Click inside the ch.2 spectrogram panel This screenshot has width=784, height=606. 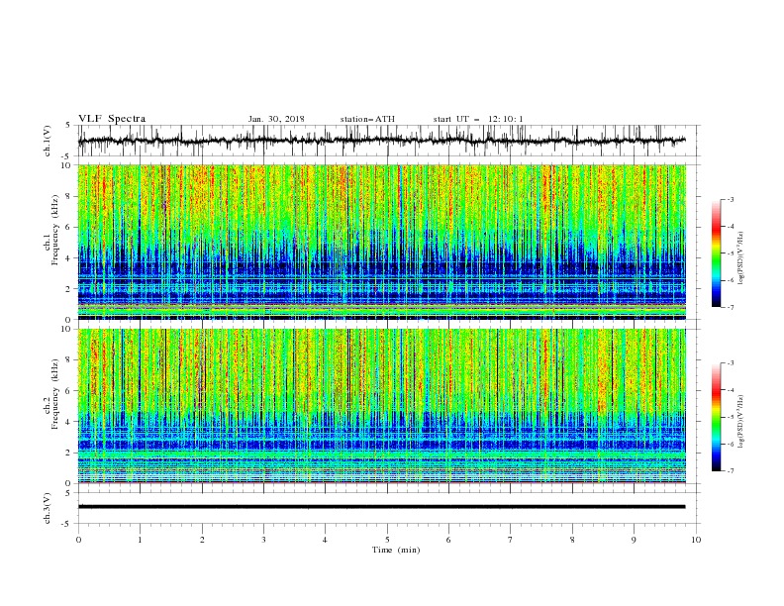381,406
